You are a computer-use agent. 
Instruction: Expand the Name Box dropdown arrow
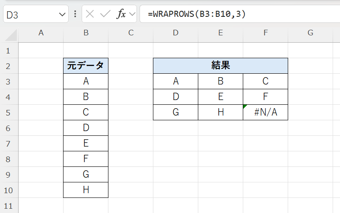pyautogui.click(x=61, y=14)
